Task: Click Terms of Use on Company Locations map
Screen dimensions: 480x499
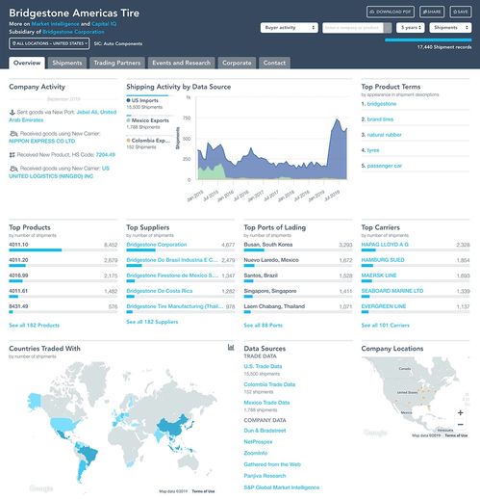Action: (456, 435)
